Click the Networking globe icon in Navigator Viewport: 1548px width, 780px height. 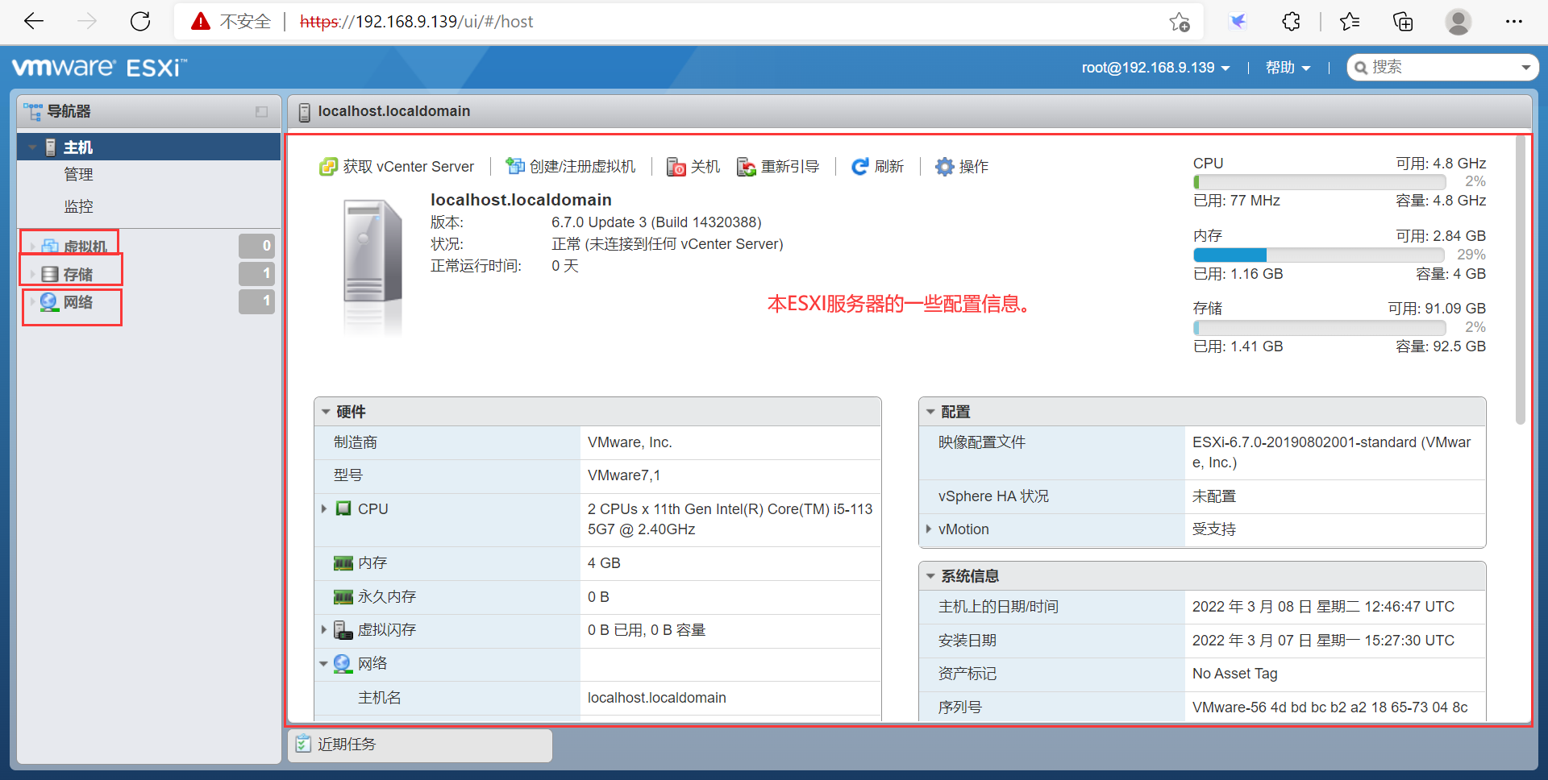click(x=50, y=302)
